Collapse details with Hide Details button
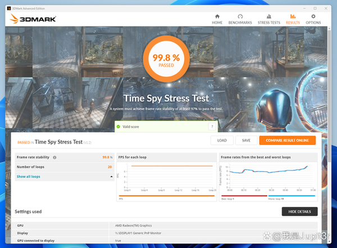This screenshot has height=248, width=337. pyautogui.click(x=299, y=211)
